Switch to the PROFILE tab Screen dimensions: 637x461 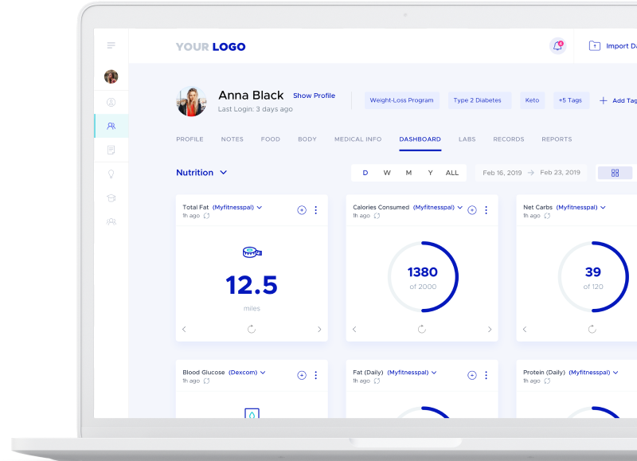pyautogui.click(x=190, y=139)
